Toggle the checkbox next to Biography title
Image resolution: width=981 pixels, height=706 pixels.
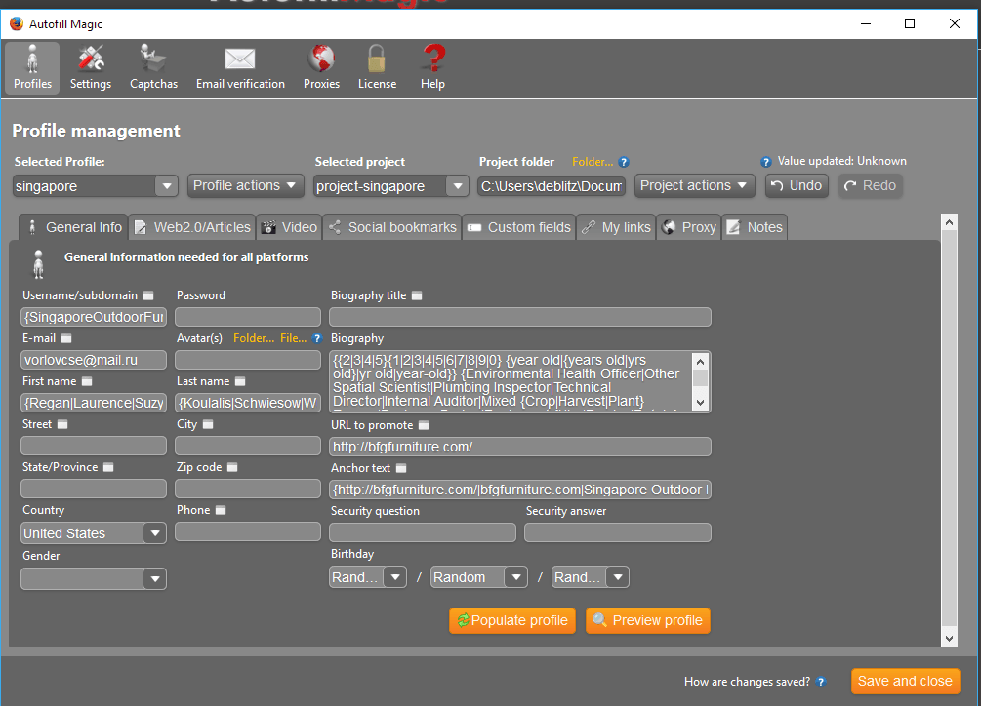click(417, 295)
